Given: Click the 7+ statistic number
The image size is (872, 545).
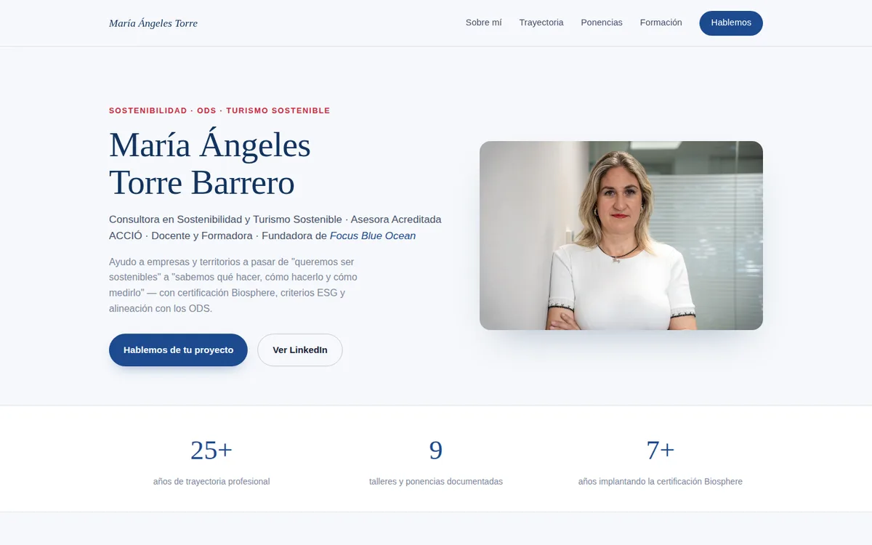Looking at the screenshot, I should tap(661, 451).
